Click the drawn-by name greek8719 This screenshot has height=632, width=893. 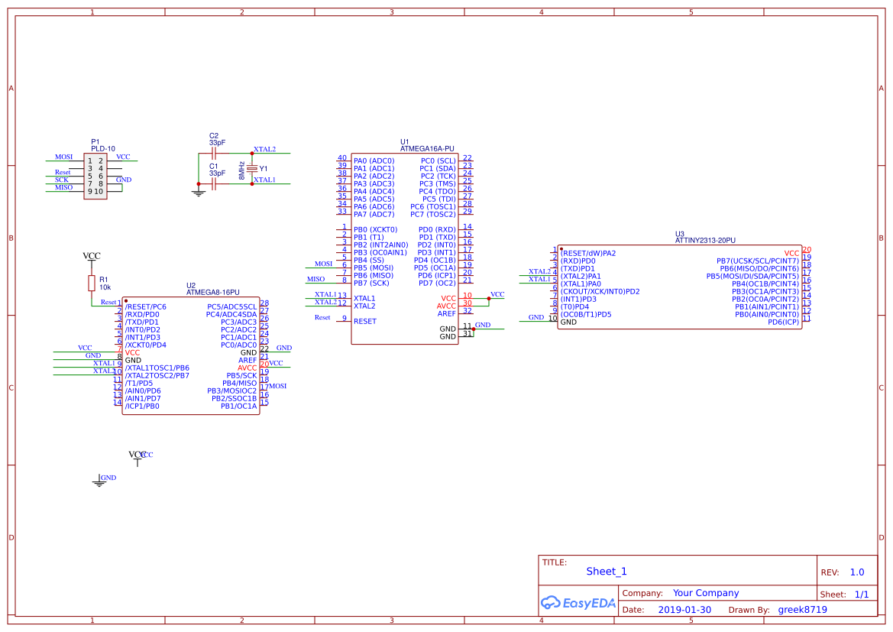pos(802,610)
